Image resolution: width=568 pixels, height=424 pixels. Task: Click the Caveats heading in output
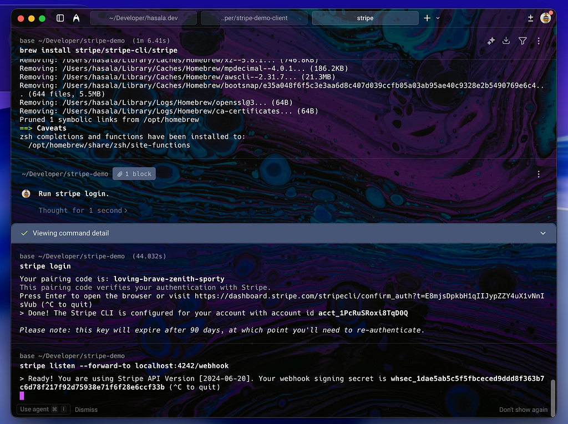pyautogui.click(x=52, y=128)
